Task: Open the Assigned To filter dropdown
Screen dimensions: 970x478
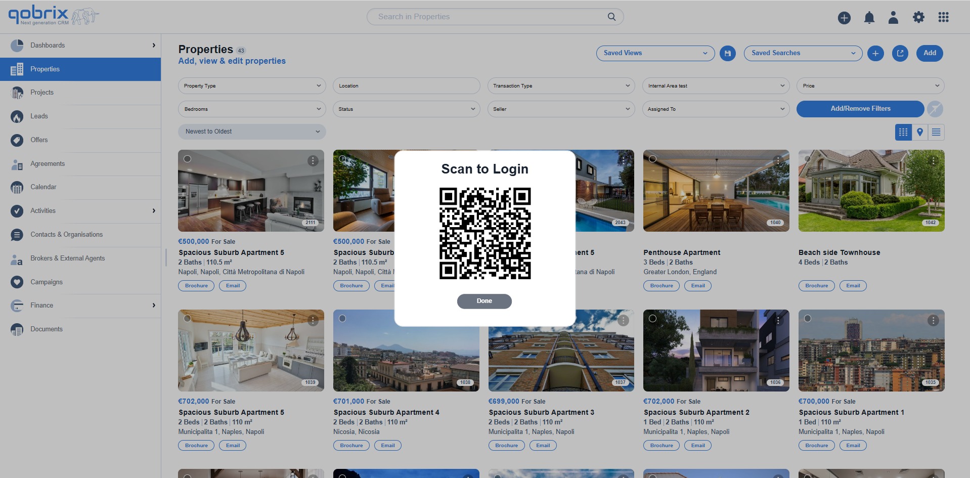Action: 716,109
